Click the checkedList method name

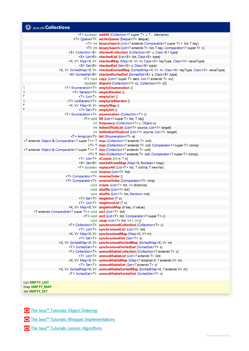point(108,57)
